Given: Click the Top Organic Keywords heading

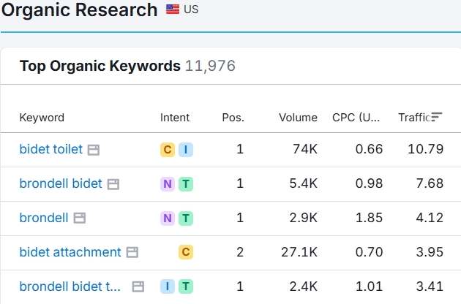Looking at the screenshot, I should (100, 66).
